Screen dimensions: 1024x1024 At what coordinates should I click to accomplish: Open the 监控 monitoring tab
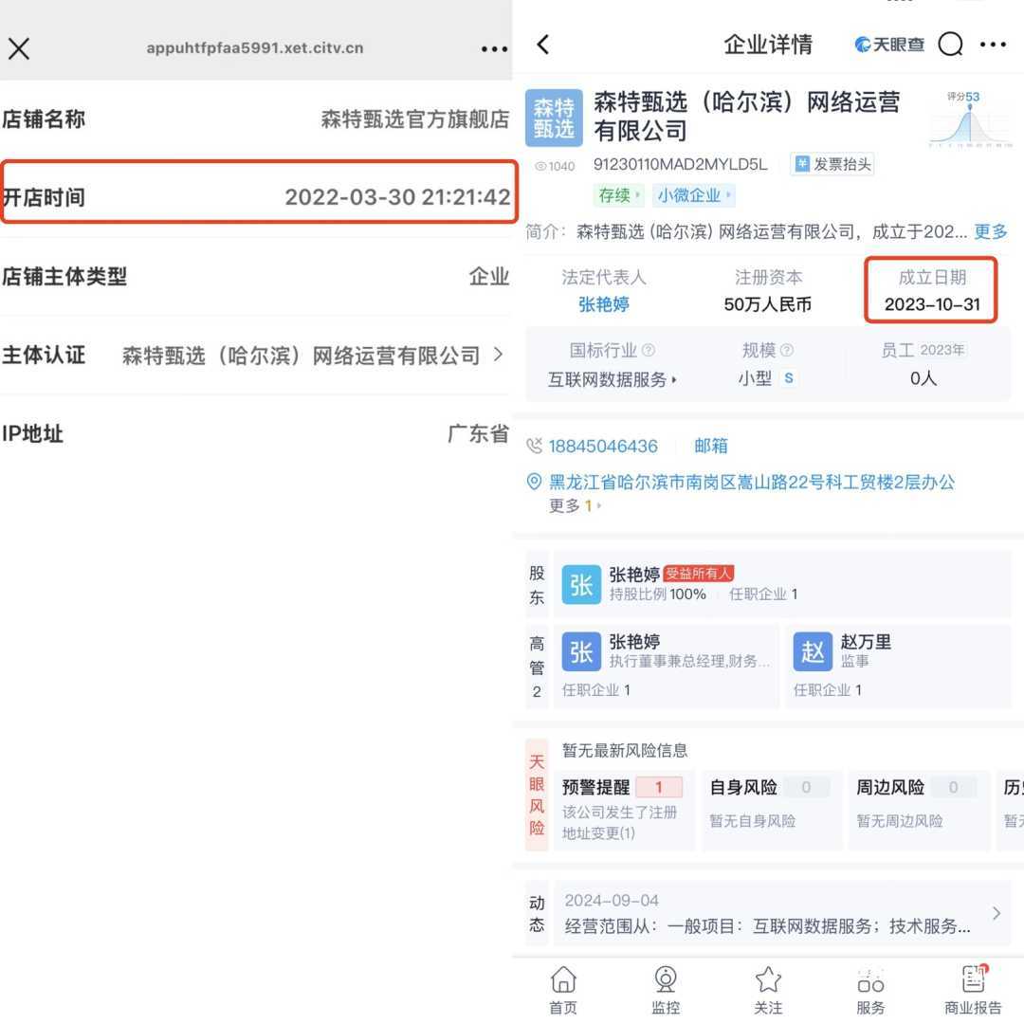coord(666,990)
